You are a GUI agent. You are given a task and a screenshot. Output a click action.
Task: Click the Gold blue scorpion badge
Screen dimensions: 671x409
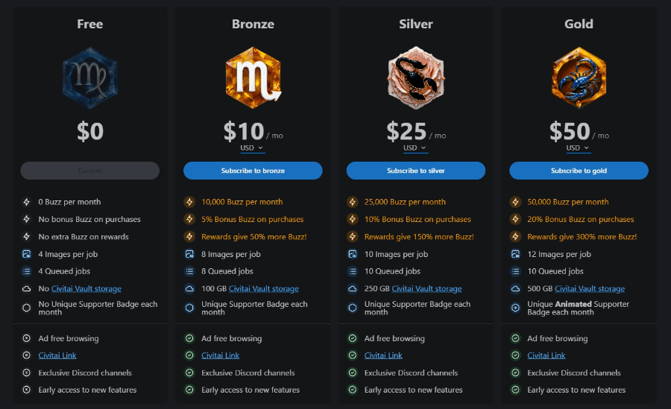tap(579, 78)
